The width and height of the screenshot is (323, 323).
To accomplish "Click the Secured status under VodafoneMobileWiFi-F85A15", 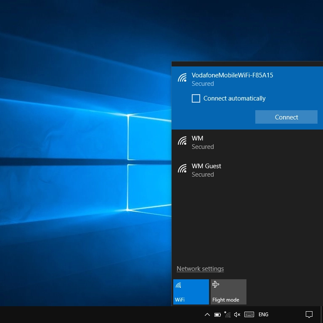I will 203,84.
